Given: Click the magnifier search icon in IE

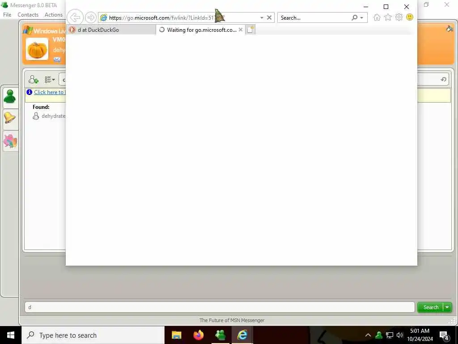Looking at the screenshot, I should (355, 18).
